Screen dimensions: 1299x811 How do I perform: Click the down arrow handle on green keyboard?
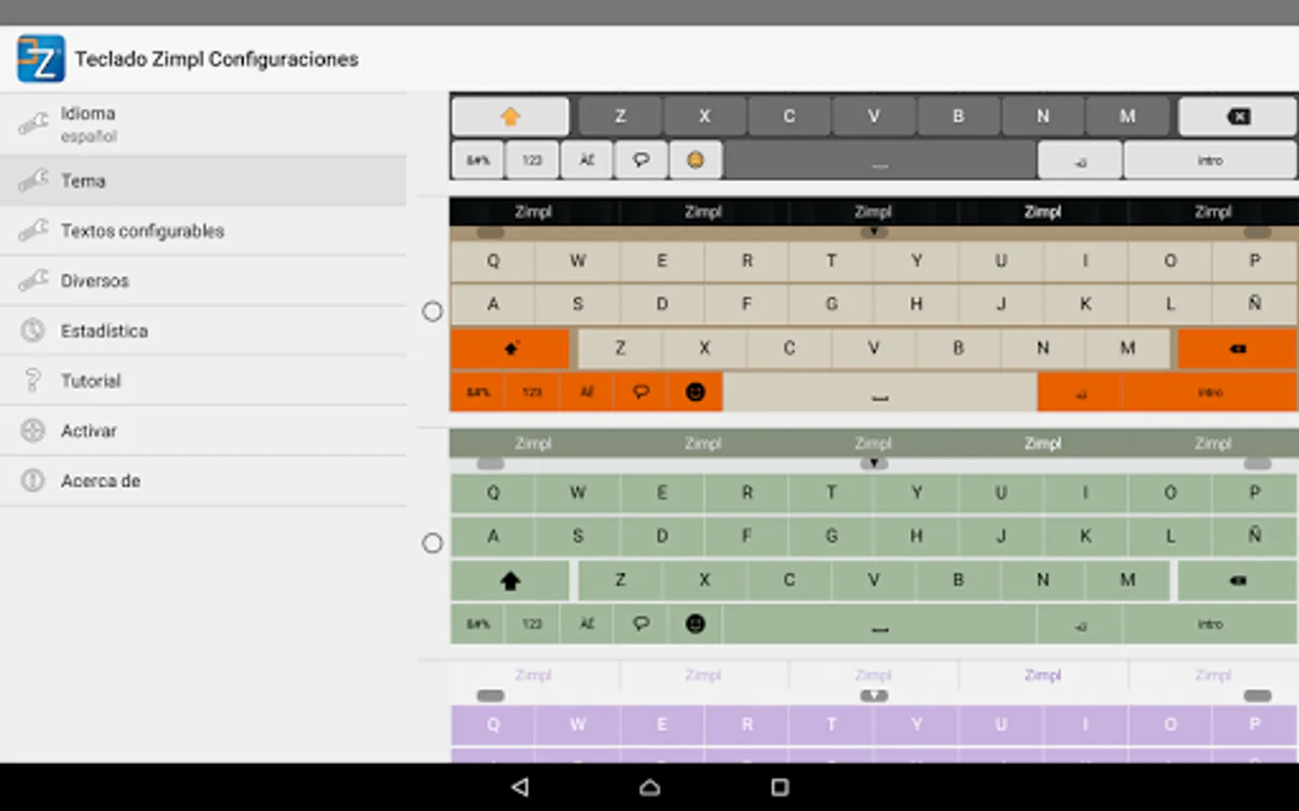coord(874,464)
